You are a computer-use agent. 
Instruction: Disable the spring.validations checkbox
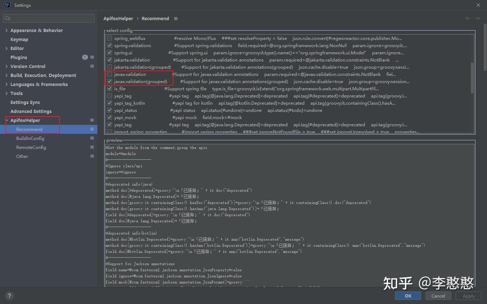pyautogui.click(x=109, y=45)
